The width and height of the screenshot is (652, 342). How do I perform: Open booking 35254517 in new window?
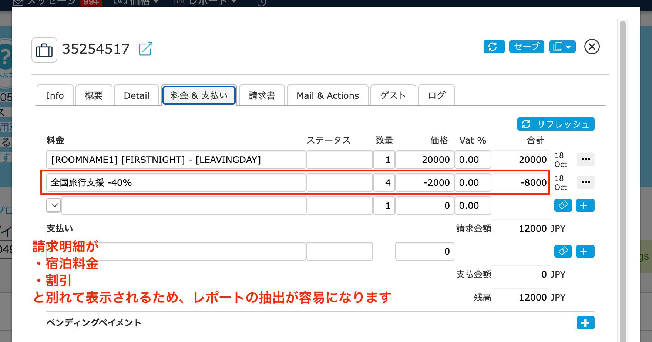[145, 49]
